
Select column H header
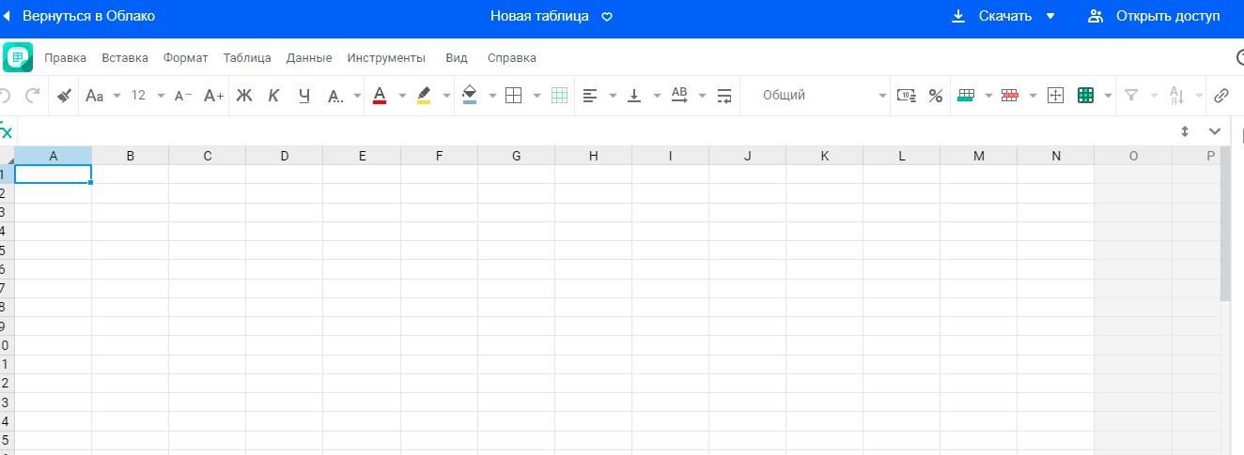(x=593, y=156)
